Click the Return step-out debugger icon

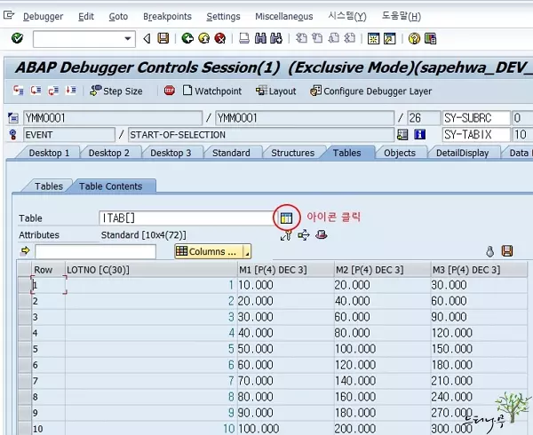point(53,91)
